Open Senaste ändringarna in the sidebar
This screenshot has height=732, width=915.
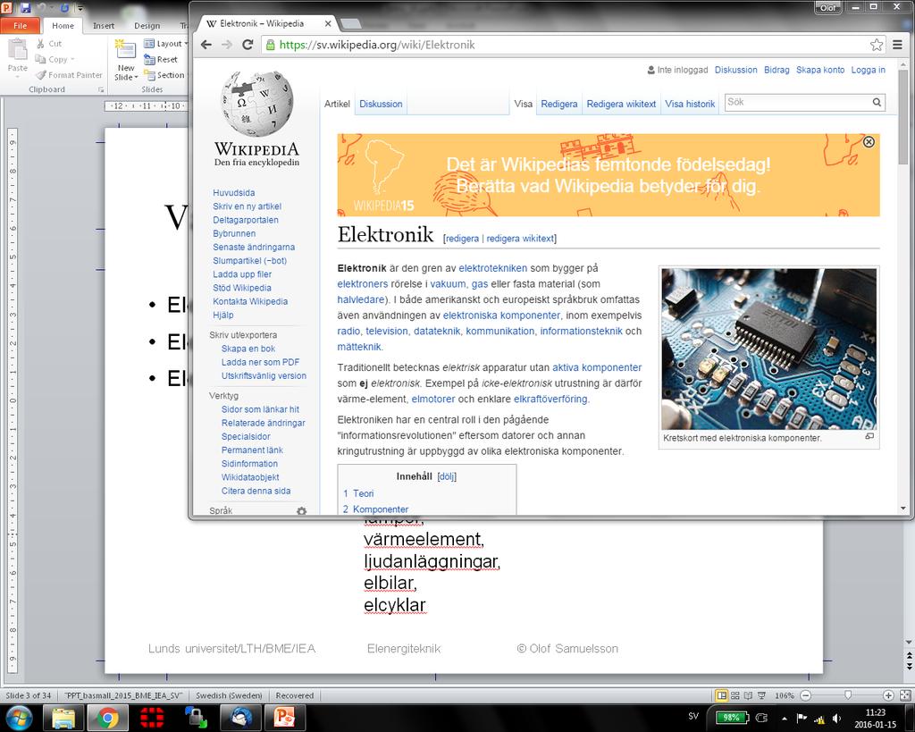pyautogui.click(x=254, y=247)
